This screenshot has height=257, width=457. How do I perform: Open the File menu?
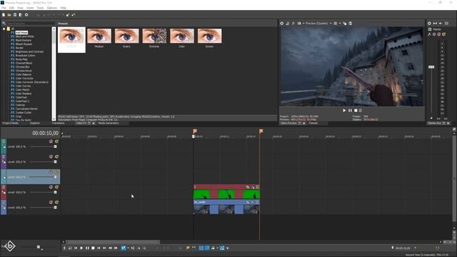click(x=4, y=8)
